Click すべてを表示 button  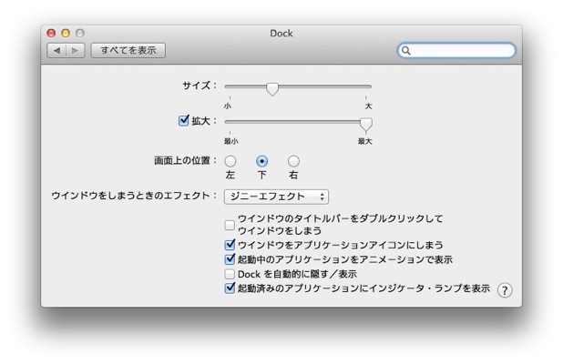128,51
